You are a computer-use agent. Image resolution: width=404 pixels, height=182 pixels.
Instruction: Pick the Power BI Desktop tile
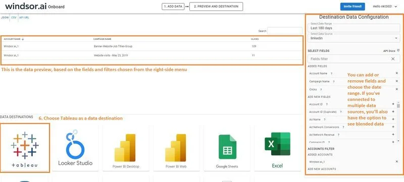click(x=126, y=148)
